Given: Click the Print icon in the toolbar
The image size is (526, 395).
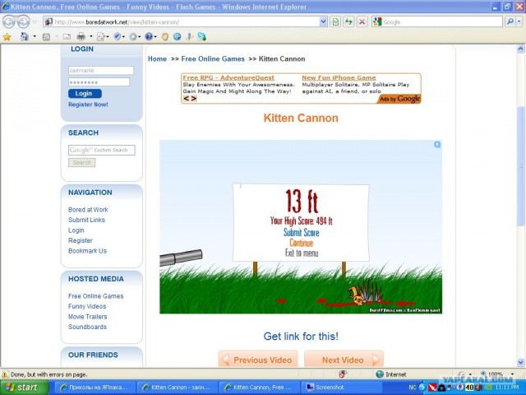Looking at the screenshot, I should pyautogui.click(x=81, y=36).
